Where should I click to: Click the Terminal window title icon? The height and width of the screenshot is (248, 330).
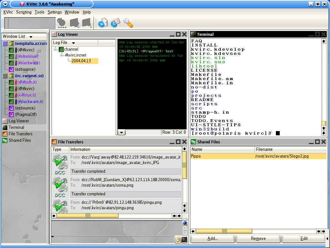(193, 34)
